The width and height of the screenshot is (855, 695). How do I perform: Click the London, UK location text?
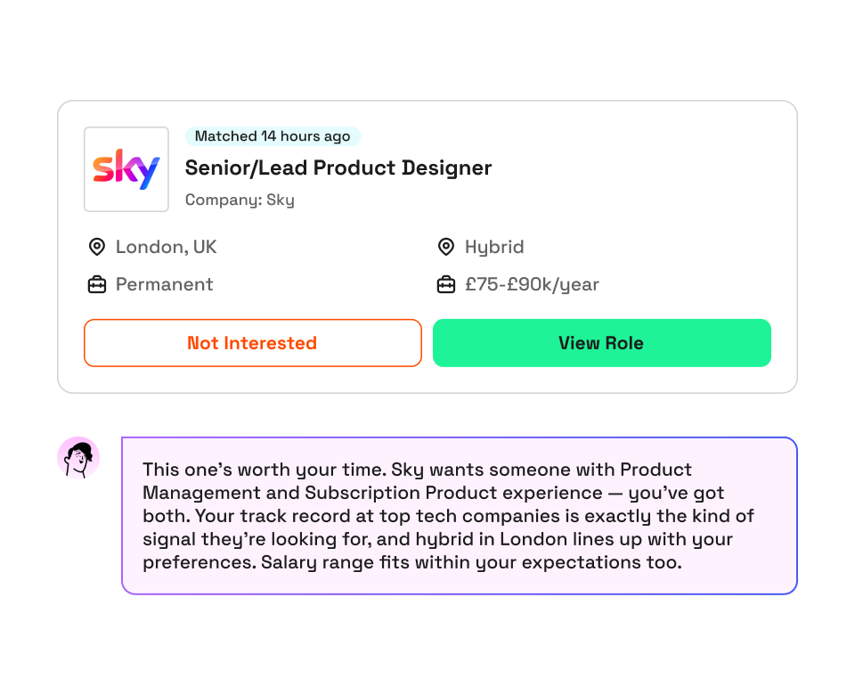click(166, 247)
